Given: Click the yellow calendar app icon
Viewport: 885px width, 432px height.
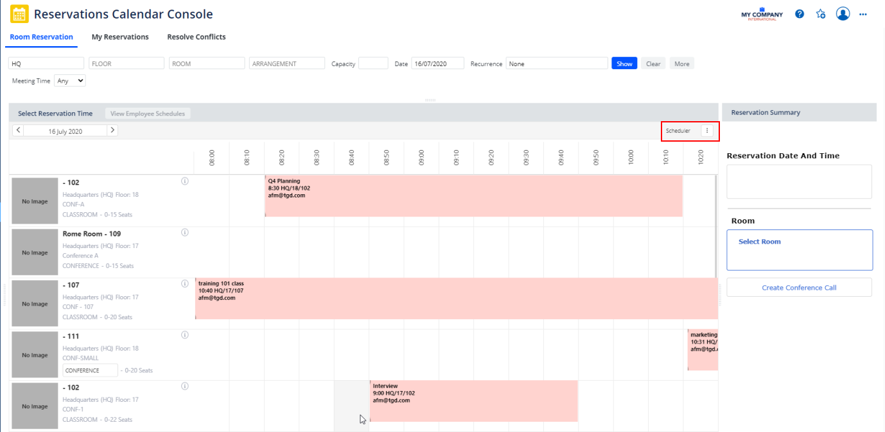Looking at the screenshot, I should coord(20,14).
